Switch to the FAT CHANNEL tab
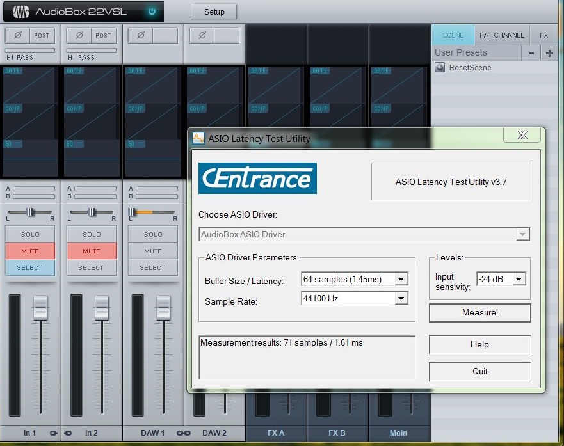Image resolution: width=564 pixels, height=446 pixels. pos(502,35)
